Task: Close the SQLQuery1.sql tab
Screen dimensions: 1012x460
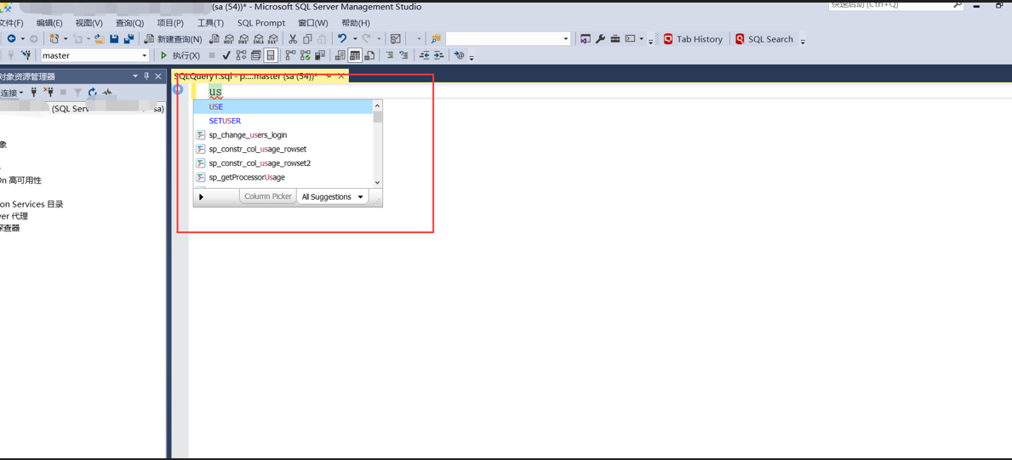Action: (x=342, y=77)
